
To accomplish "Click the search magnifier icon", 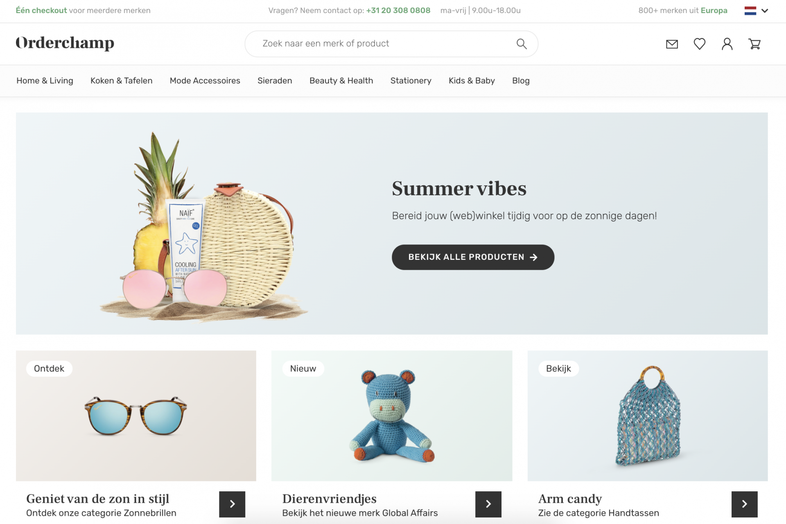I will click(x=522, y=44).
